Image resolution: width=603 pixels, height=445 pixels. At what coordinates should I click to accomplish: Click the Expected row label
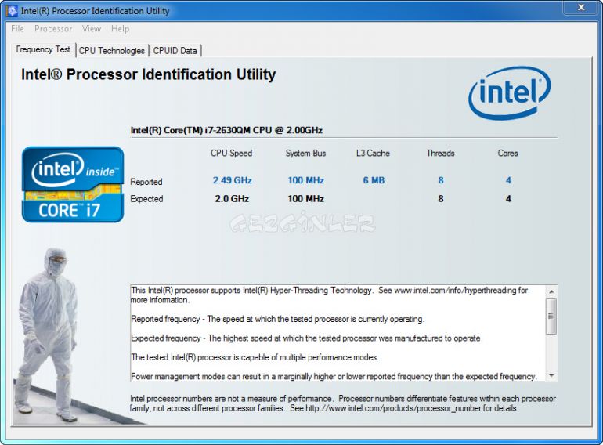coord(146,199)
